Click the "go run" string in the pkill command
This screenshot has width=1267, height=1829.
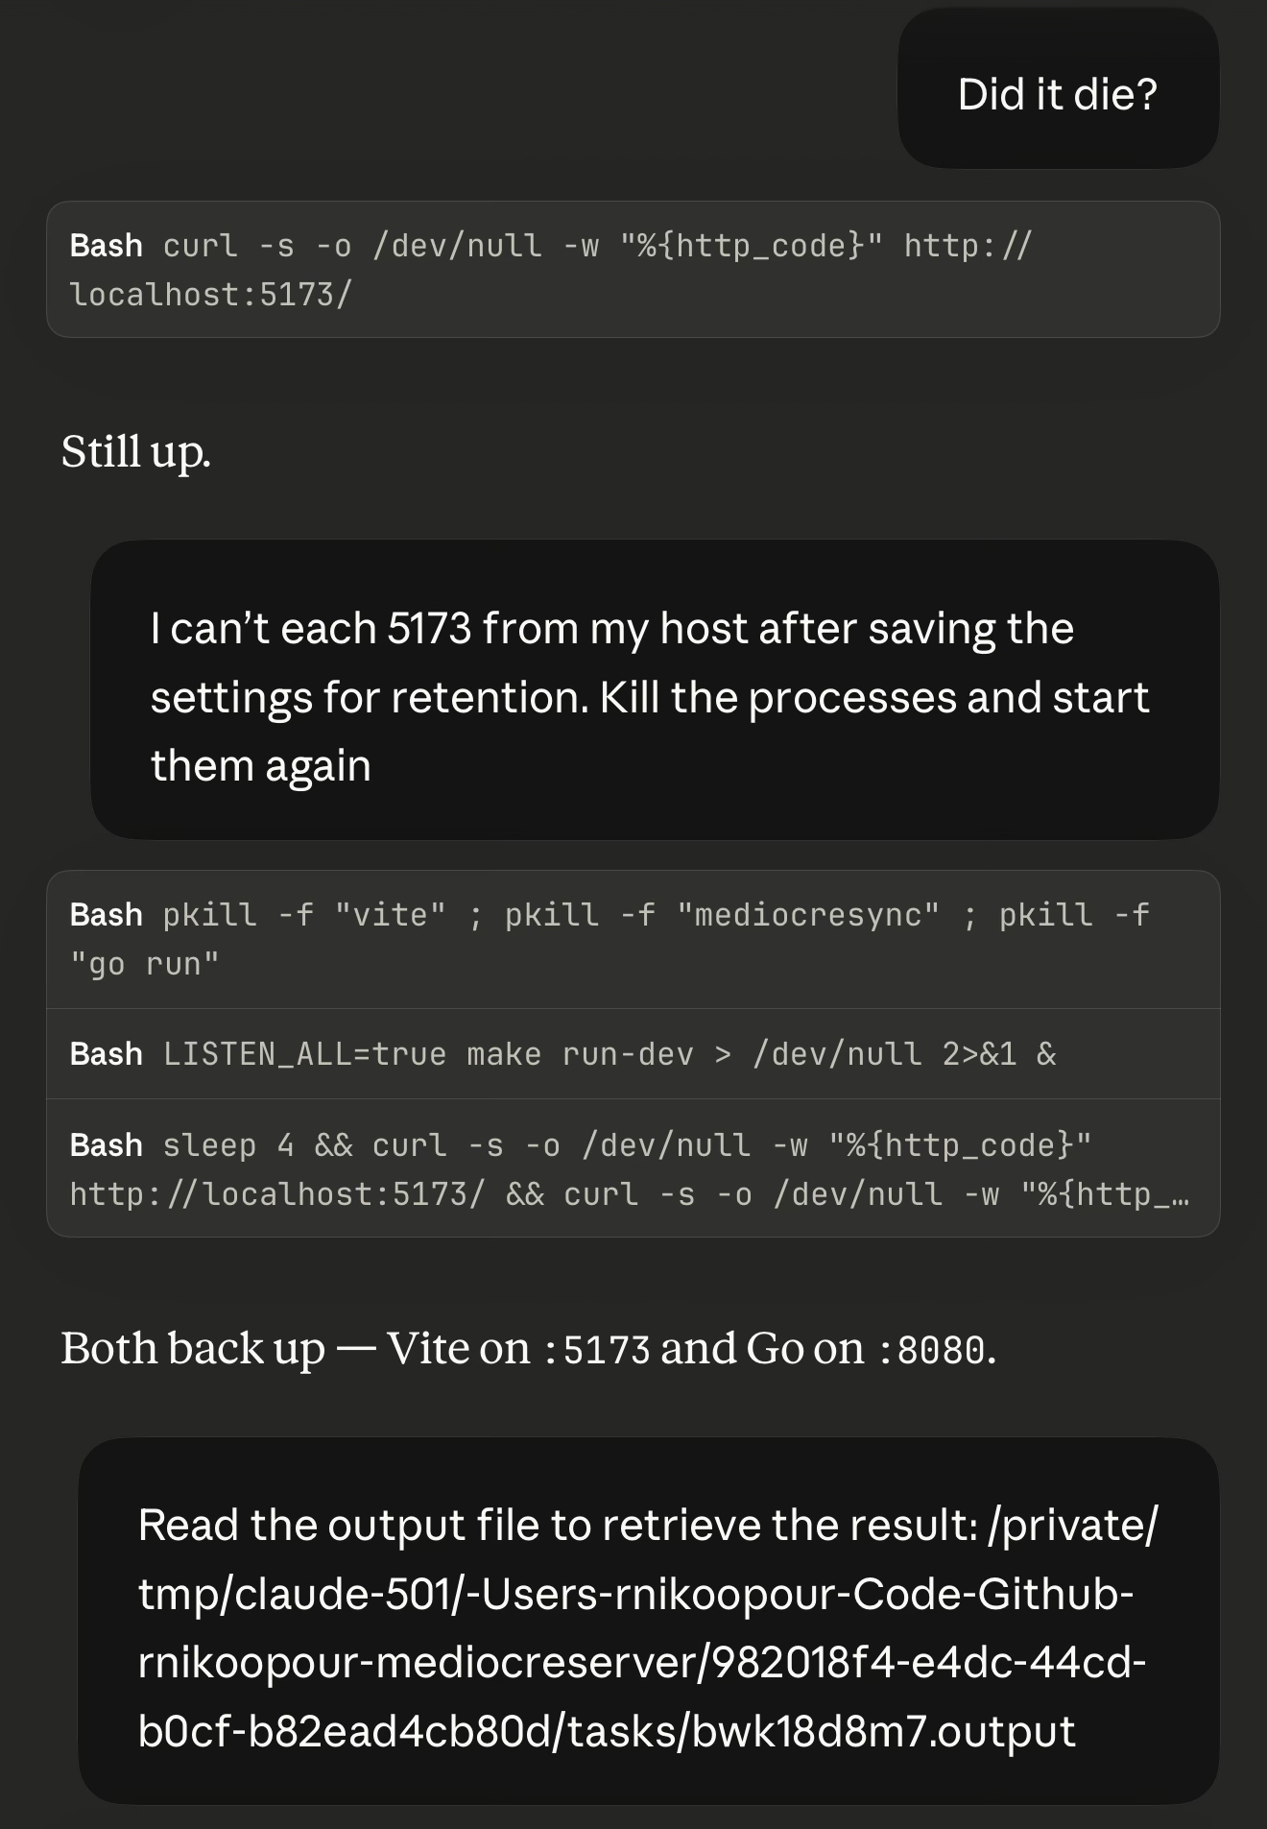pyautogui.click(x=144, y=964)
